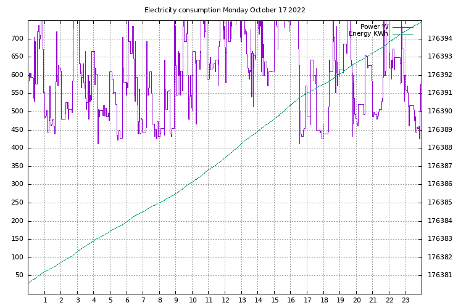Click the right axis label 176390
The width and height of the screenshot is (474, 308).
click(x=440, y=111)
